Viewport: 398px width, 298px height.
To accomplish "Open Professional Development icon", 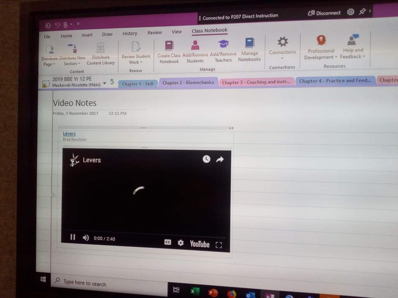I will coord(321,40).
